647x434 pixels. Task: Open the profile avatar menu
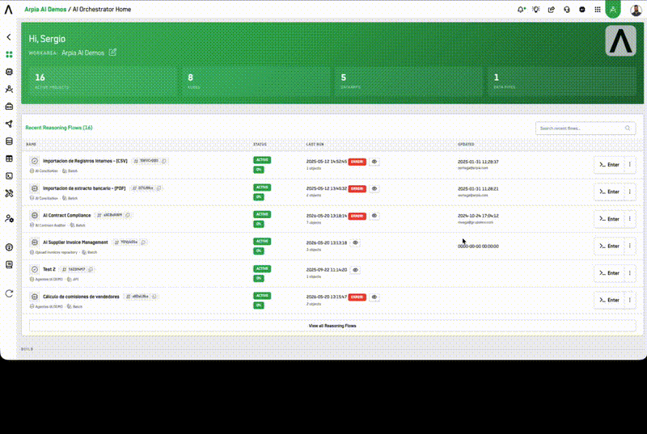[636, 10]
